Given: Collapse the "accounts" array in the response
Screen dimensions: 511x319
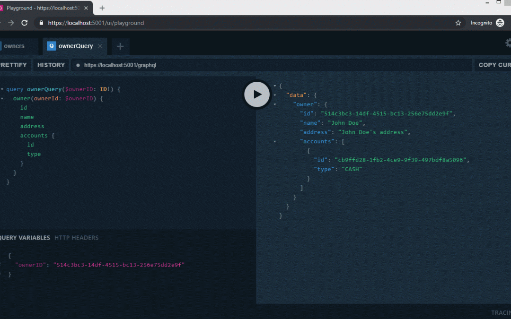Looking at the screenshot, I should [x=275, y=141].
